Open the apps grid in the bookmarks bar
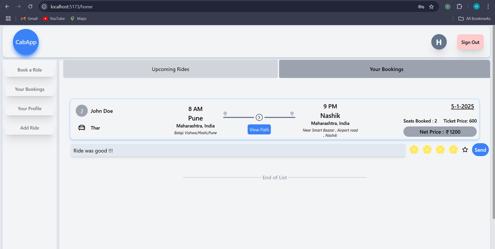 pyautogui.click(x=8, y=19)
